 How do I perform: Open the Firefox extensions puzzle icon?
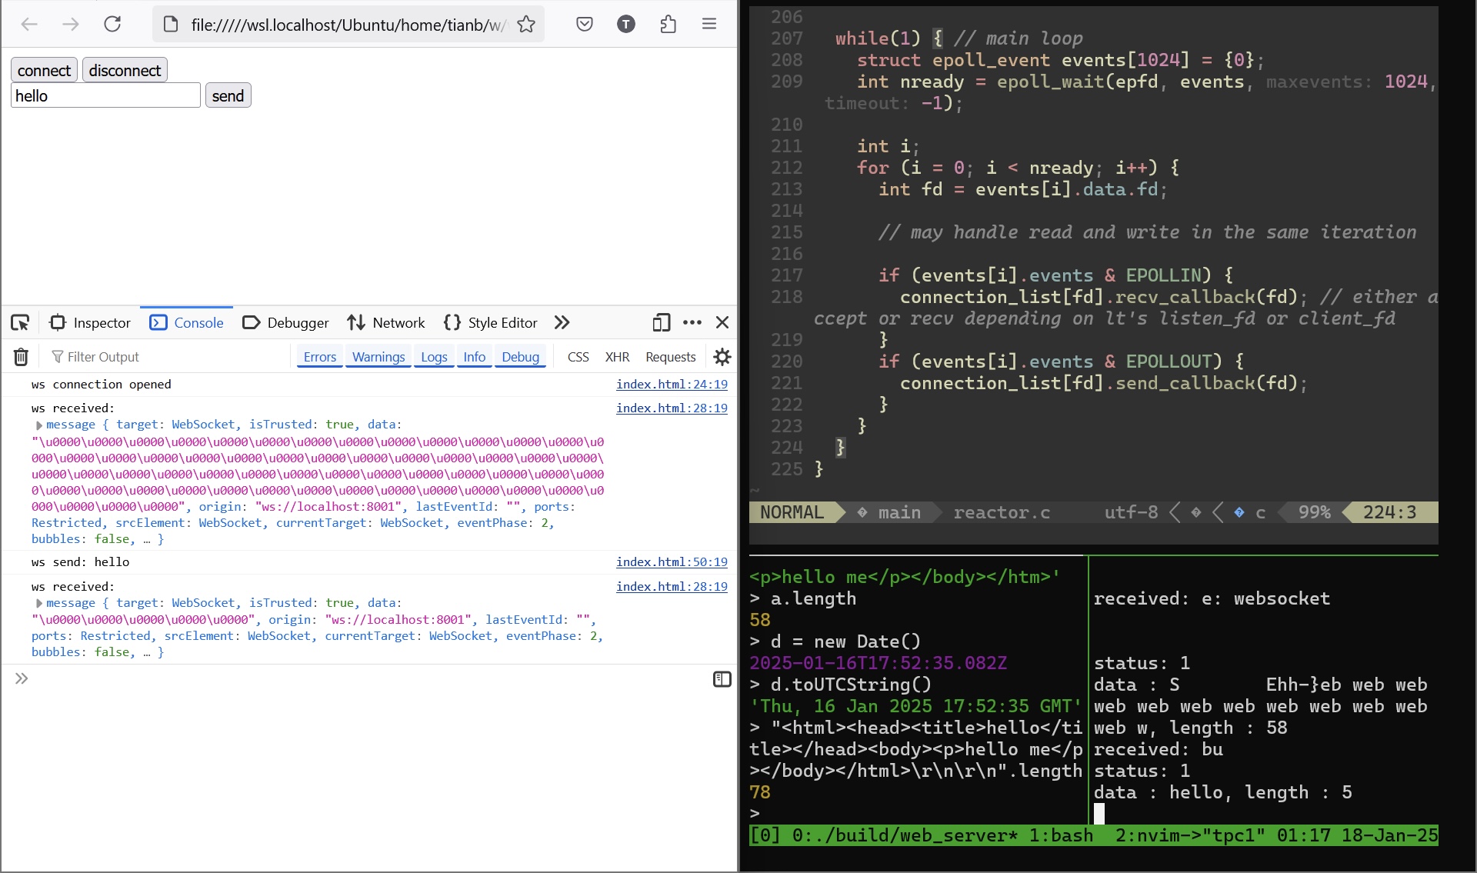click(x=668, y=25)
